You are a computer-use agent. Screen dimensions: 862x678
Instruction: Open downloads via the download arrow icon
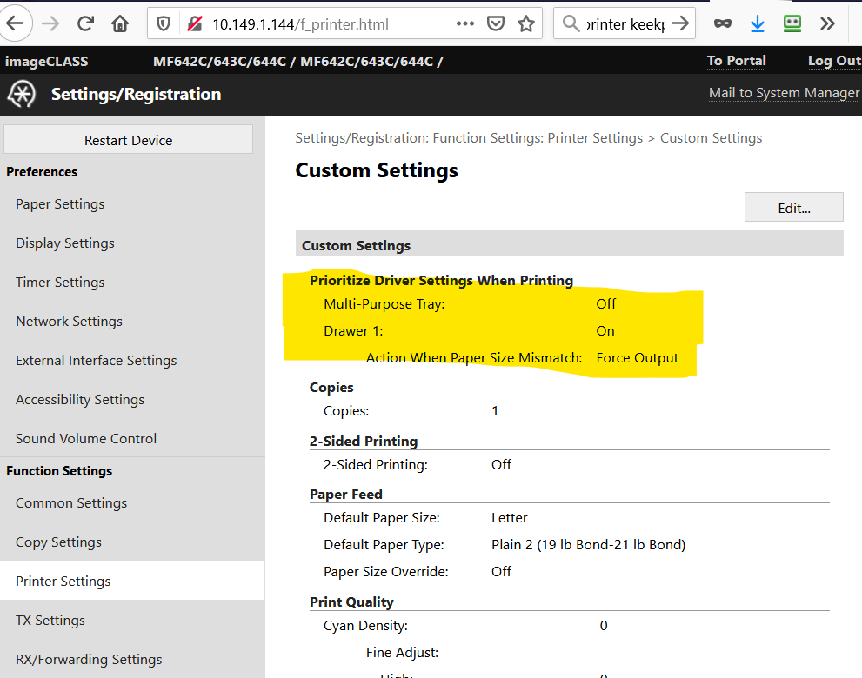[x=758, y=23]
